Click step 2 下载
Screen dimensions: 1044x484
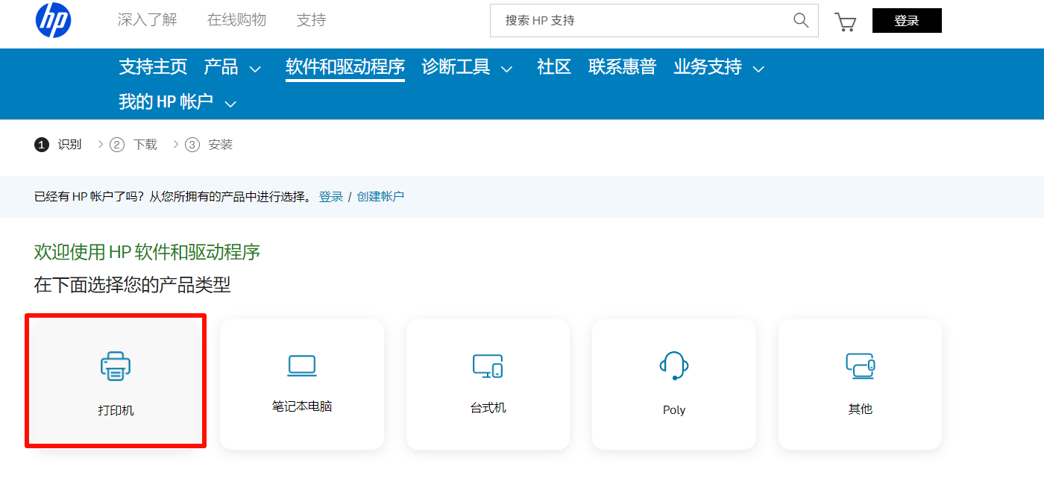pyautogui.click(x=133, y=145)
